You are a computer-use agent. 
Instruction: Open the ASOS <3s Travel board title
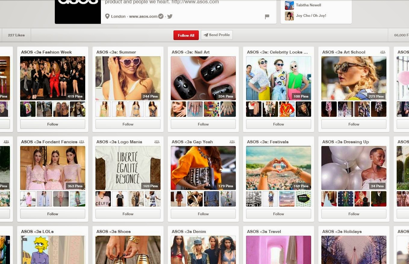264,231
